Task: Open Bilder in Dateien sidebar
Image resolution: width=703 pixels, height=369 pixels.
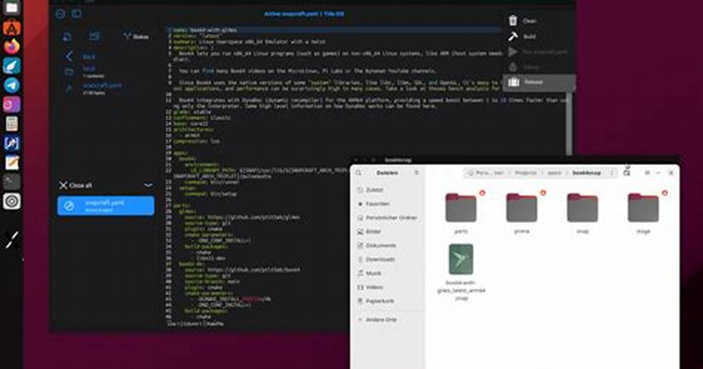Action: (x=389, y=232)
